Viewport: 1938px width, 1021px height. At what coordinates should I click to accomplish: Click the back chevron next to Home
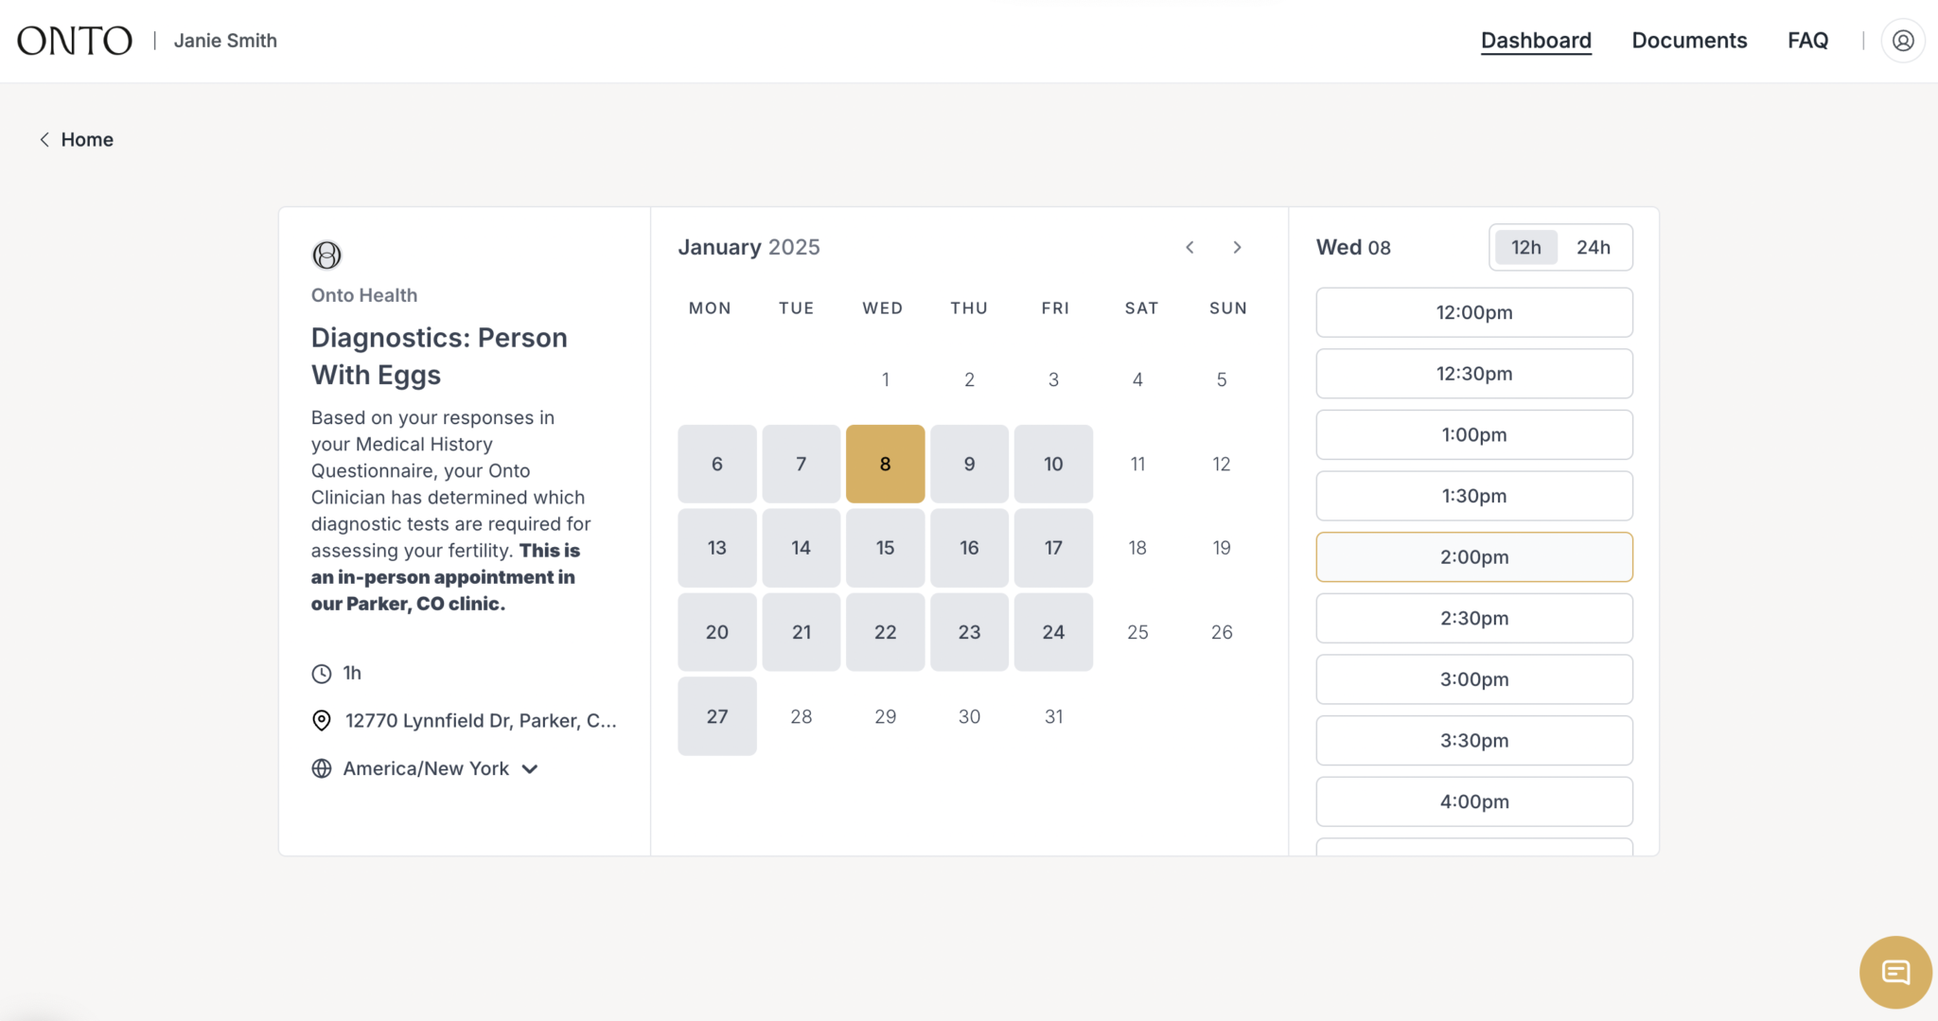point(44,139)
